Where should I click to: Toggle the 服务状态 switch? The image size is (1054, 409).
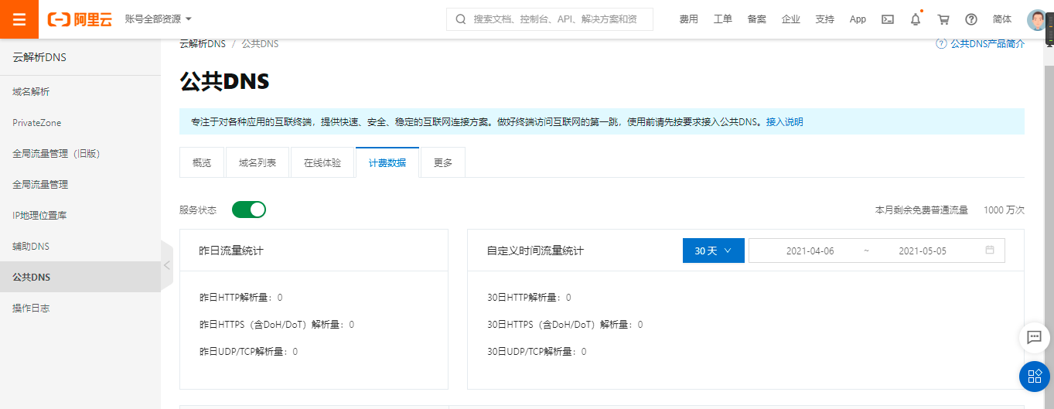249,210
